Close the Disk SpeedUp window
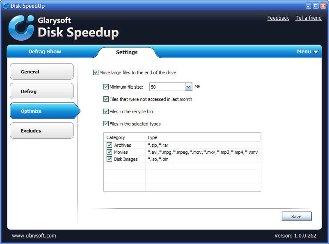This screenshot has width=329, height=244. [x=323, y=6]
